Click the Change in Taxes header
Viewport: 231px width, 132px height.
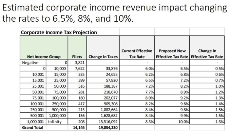click(103, 48)
